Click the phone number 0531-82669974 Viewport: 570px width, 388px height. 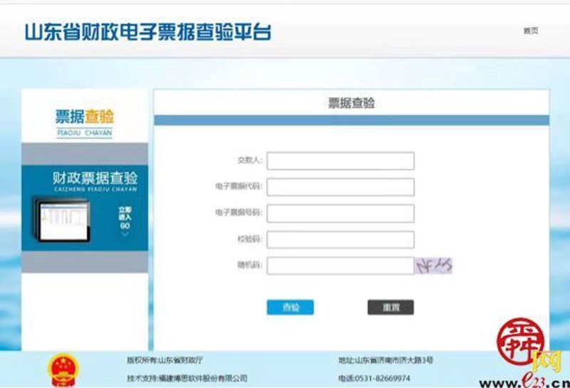(381, 378)
